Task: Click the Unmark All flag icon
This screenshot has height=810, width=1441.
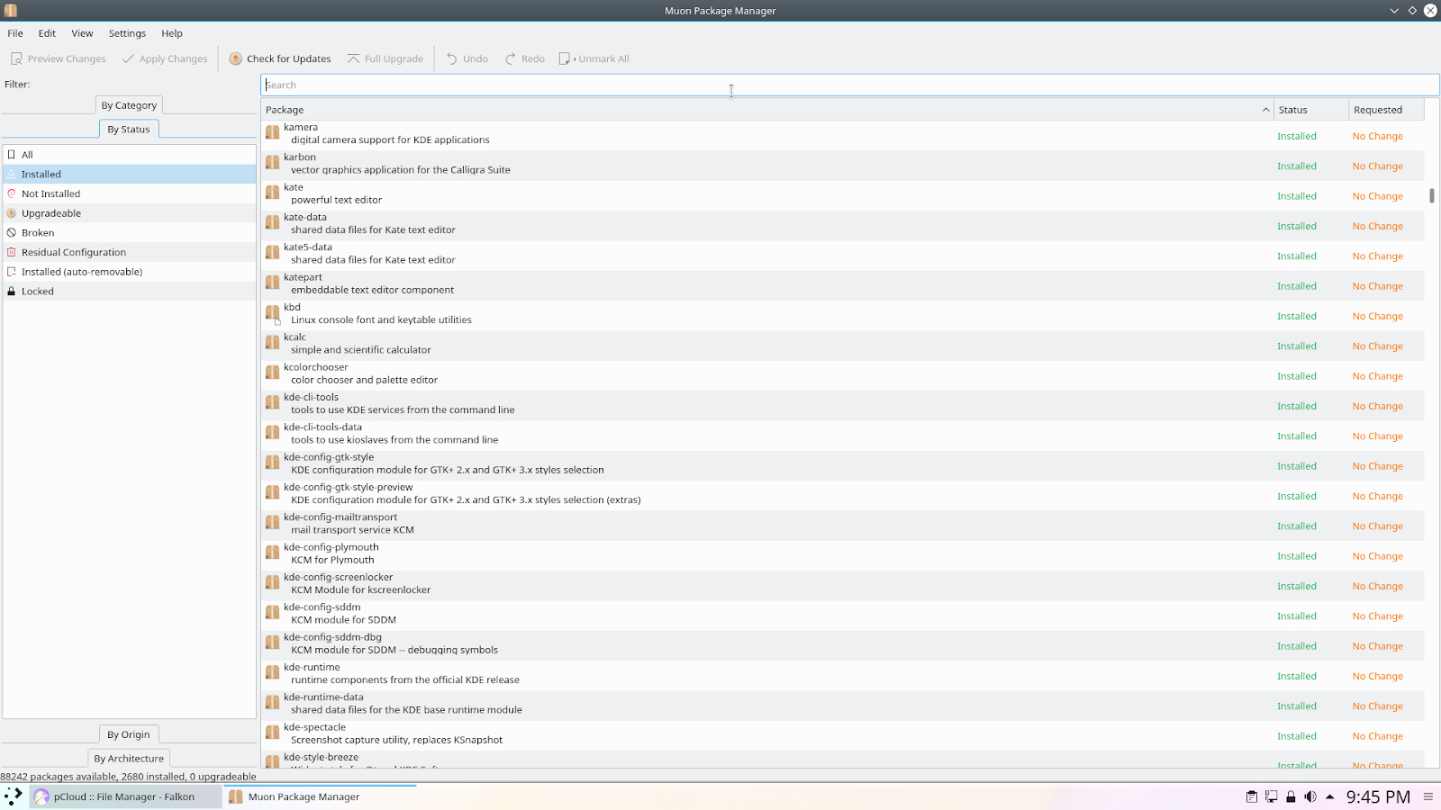Action: 565,58
